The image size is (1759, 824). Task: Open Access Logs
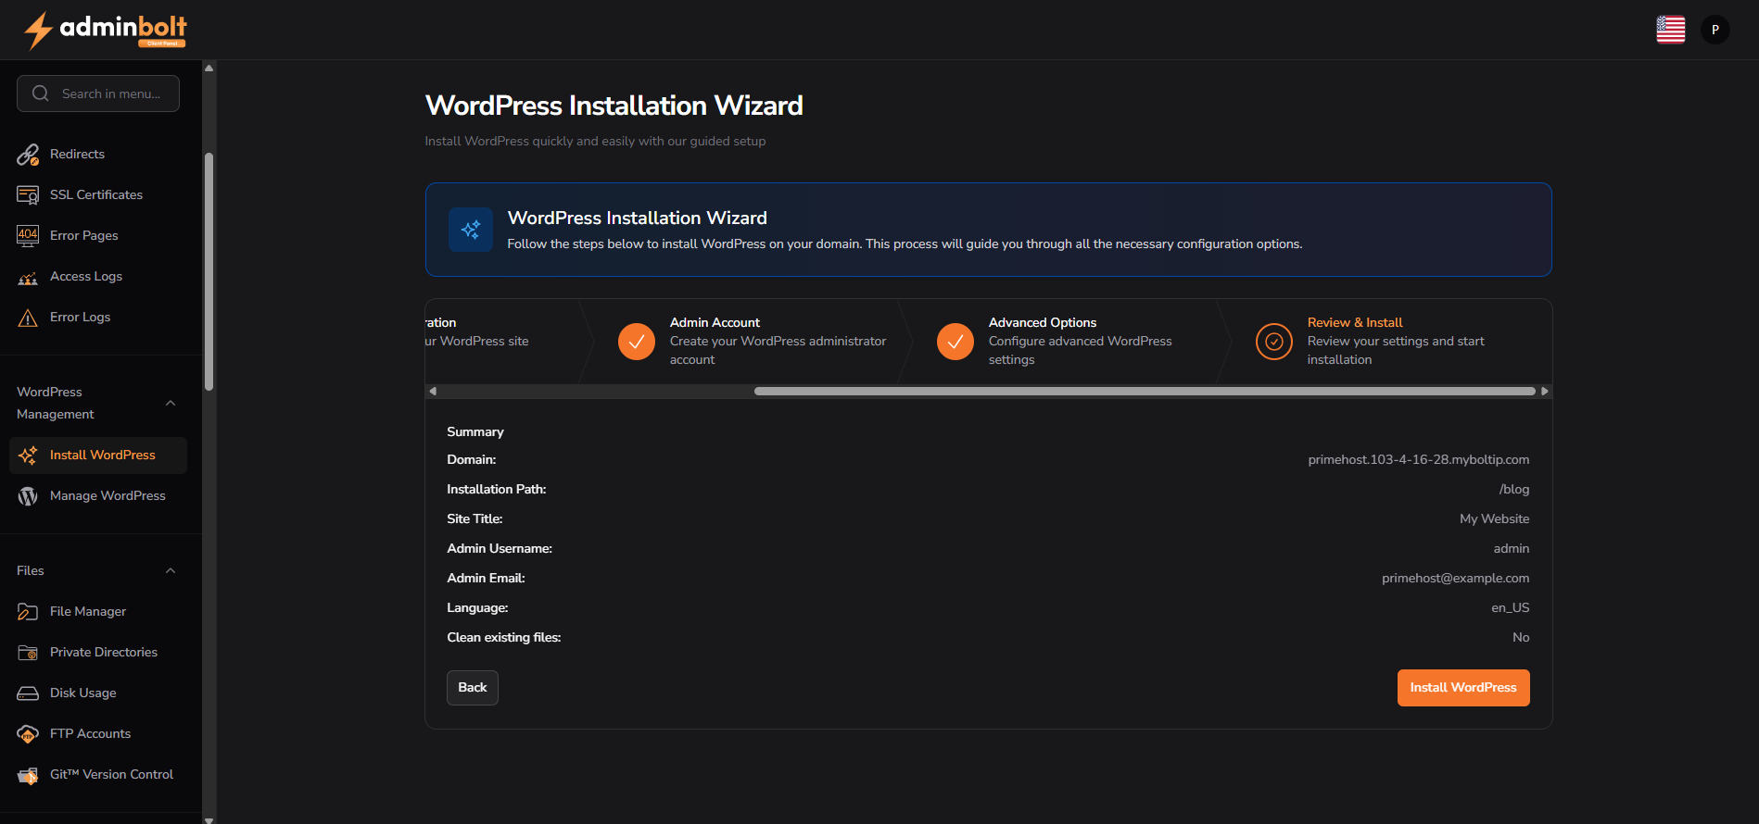pos(98,277)
